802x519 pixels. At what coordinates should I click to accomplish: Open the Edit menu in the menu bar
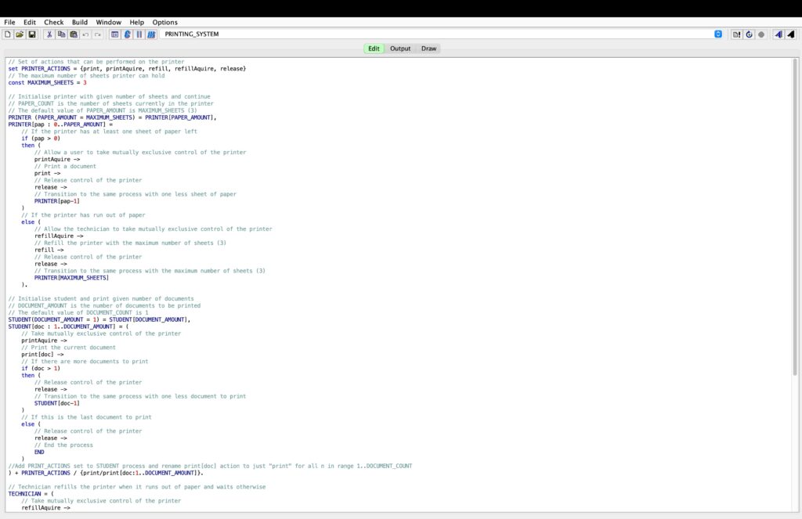(30, 22)
